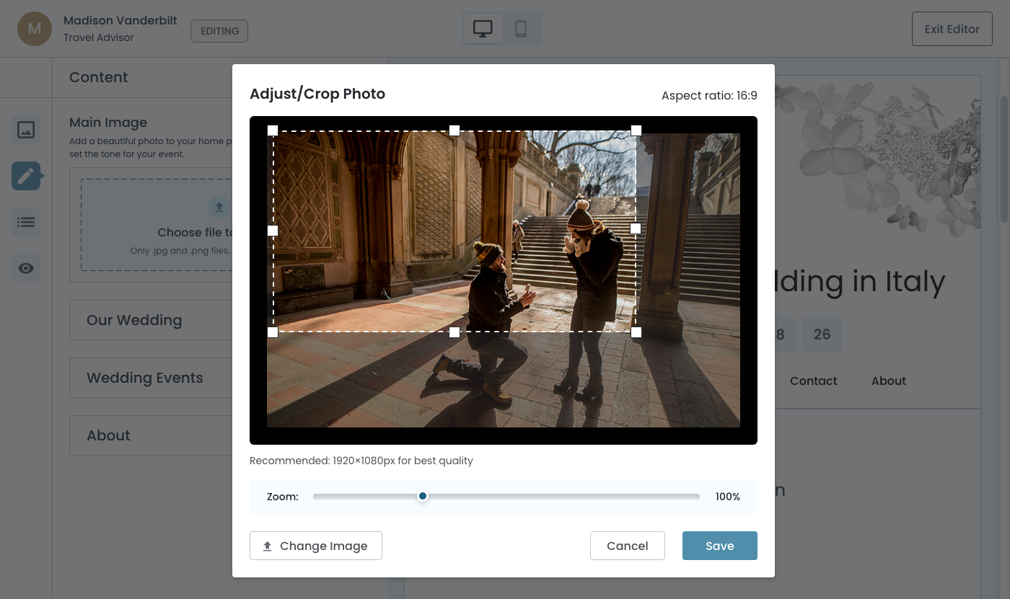
Task: Switch to mobile preview mode
Action: 521,29
